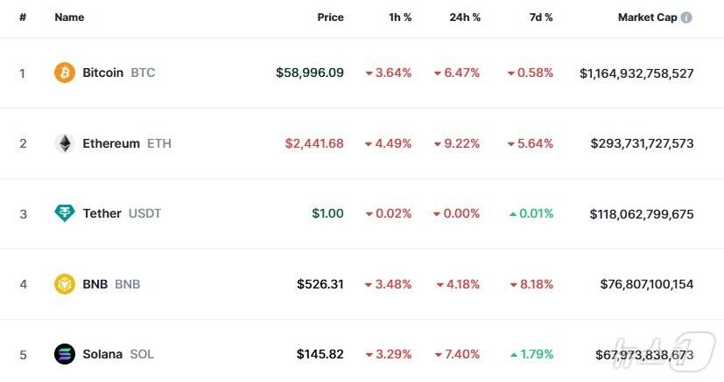This screenshot has width=724, height=382.
Task: Sort by the 24h % column
Action: pyautogui.click(x=464, y=17)
